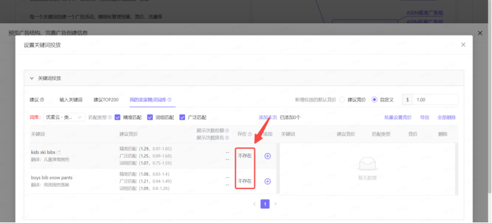Image resolution: width=492 pixels, height=223 pixels.
Task: Click help icon beside 我的卖家精灵词库
Action: (x=170, y=100)
